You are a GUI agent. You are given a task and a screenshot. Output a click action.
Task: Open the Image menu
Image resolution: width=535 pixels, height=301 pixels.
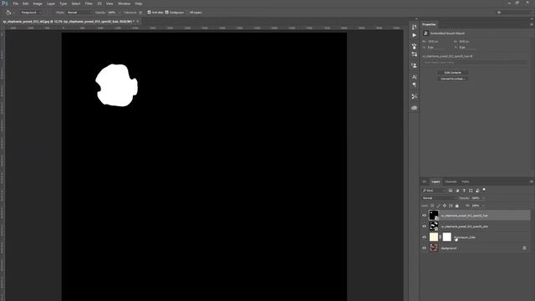click(38, 3)
